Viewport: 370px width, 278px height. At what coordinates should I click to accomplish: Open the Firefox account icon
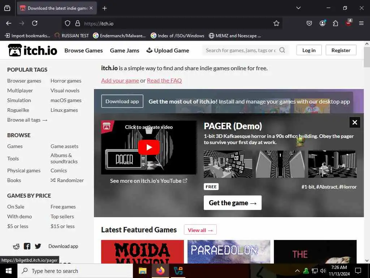point(322,23)
